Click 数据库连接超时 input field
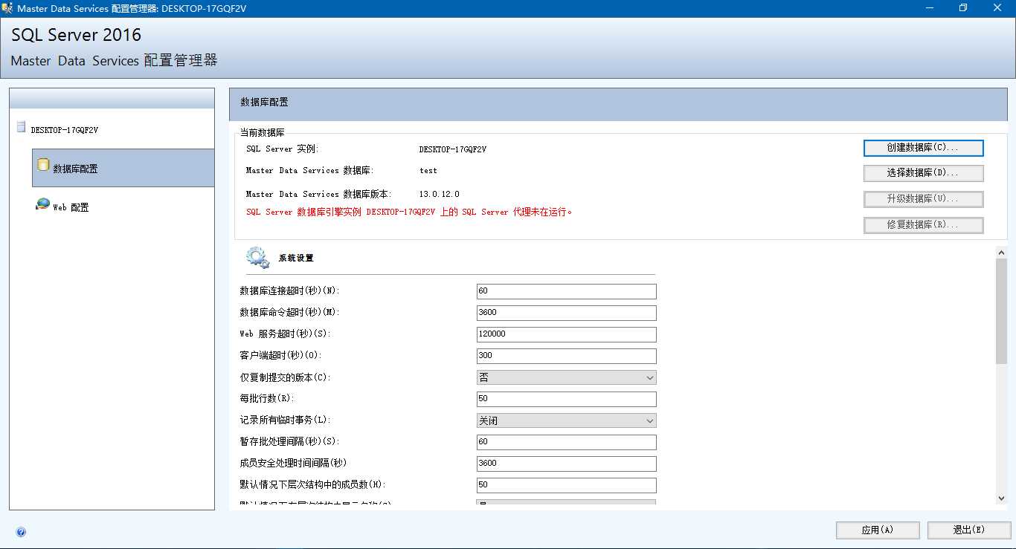Viewport: 1016px width, 549px height. [x=566, y=291]
